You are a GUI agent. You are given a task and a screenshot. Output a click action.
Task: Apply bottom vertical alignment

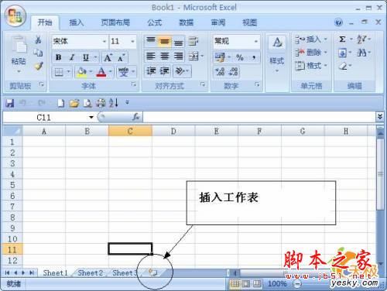point(179,42)
